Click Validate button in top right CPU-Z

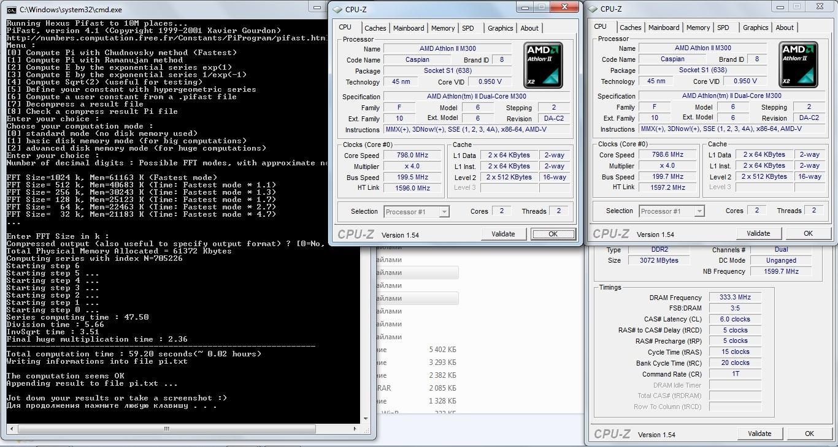pyautogui.click(x=759, y=233)
